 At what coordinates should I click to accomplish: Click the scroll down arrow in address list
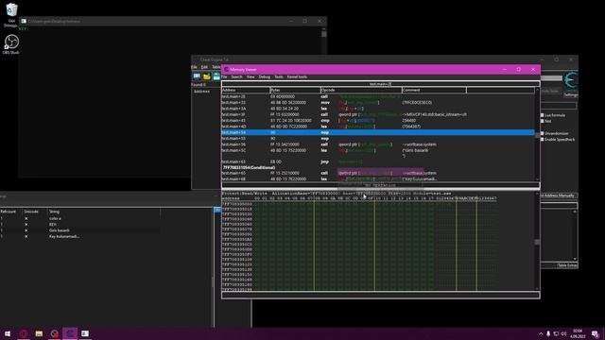[575, 259]
